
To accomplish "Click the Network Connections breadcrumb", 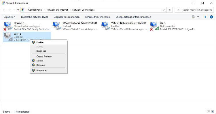I will point(83,10).
